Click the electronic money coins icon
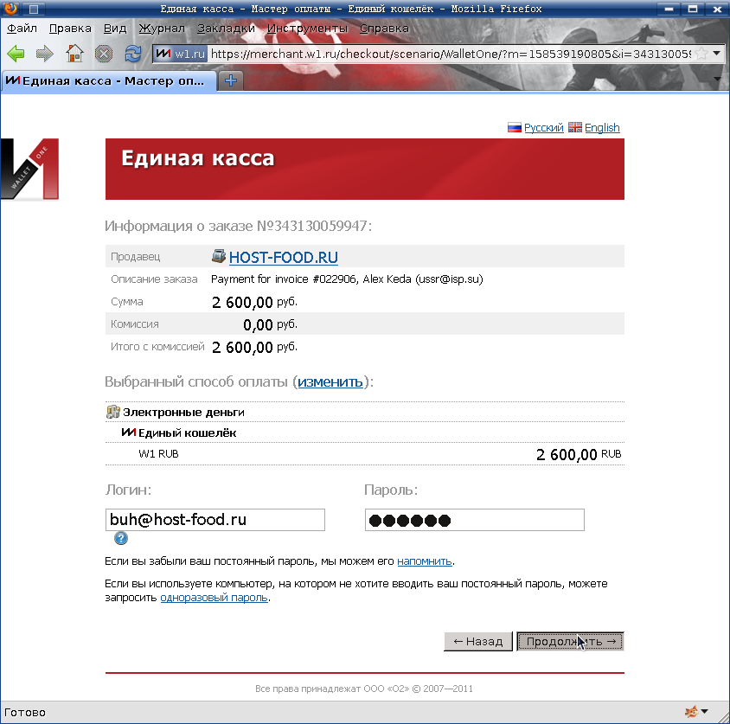730x724 pixels. tap(113, 412)
